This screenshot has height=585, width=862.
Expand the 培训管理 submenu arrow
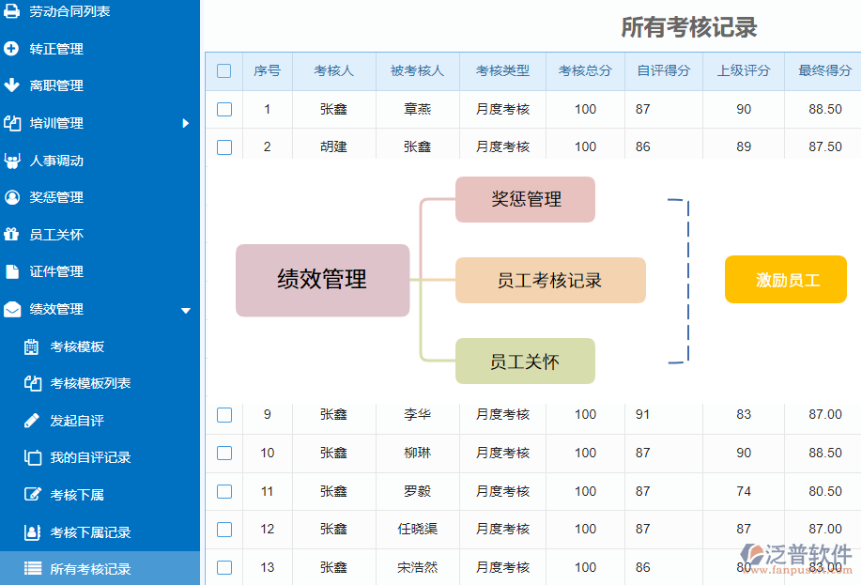click(x=185, y=123)
